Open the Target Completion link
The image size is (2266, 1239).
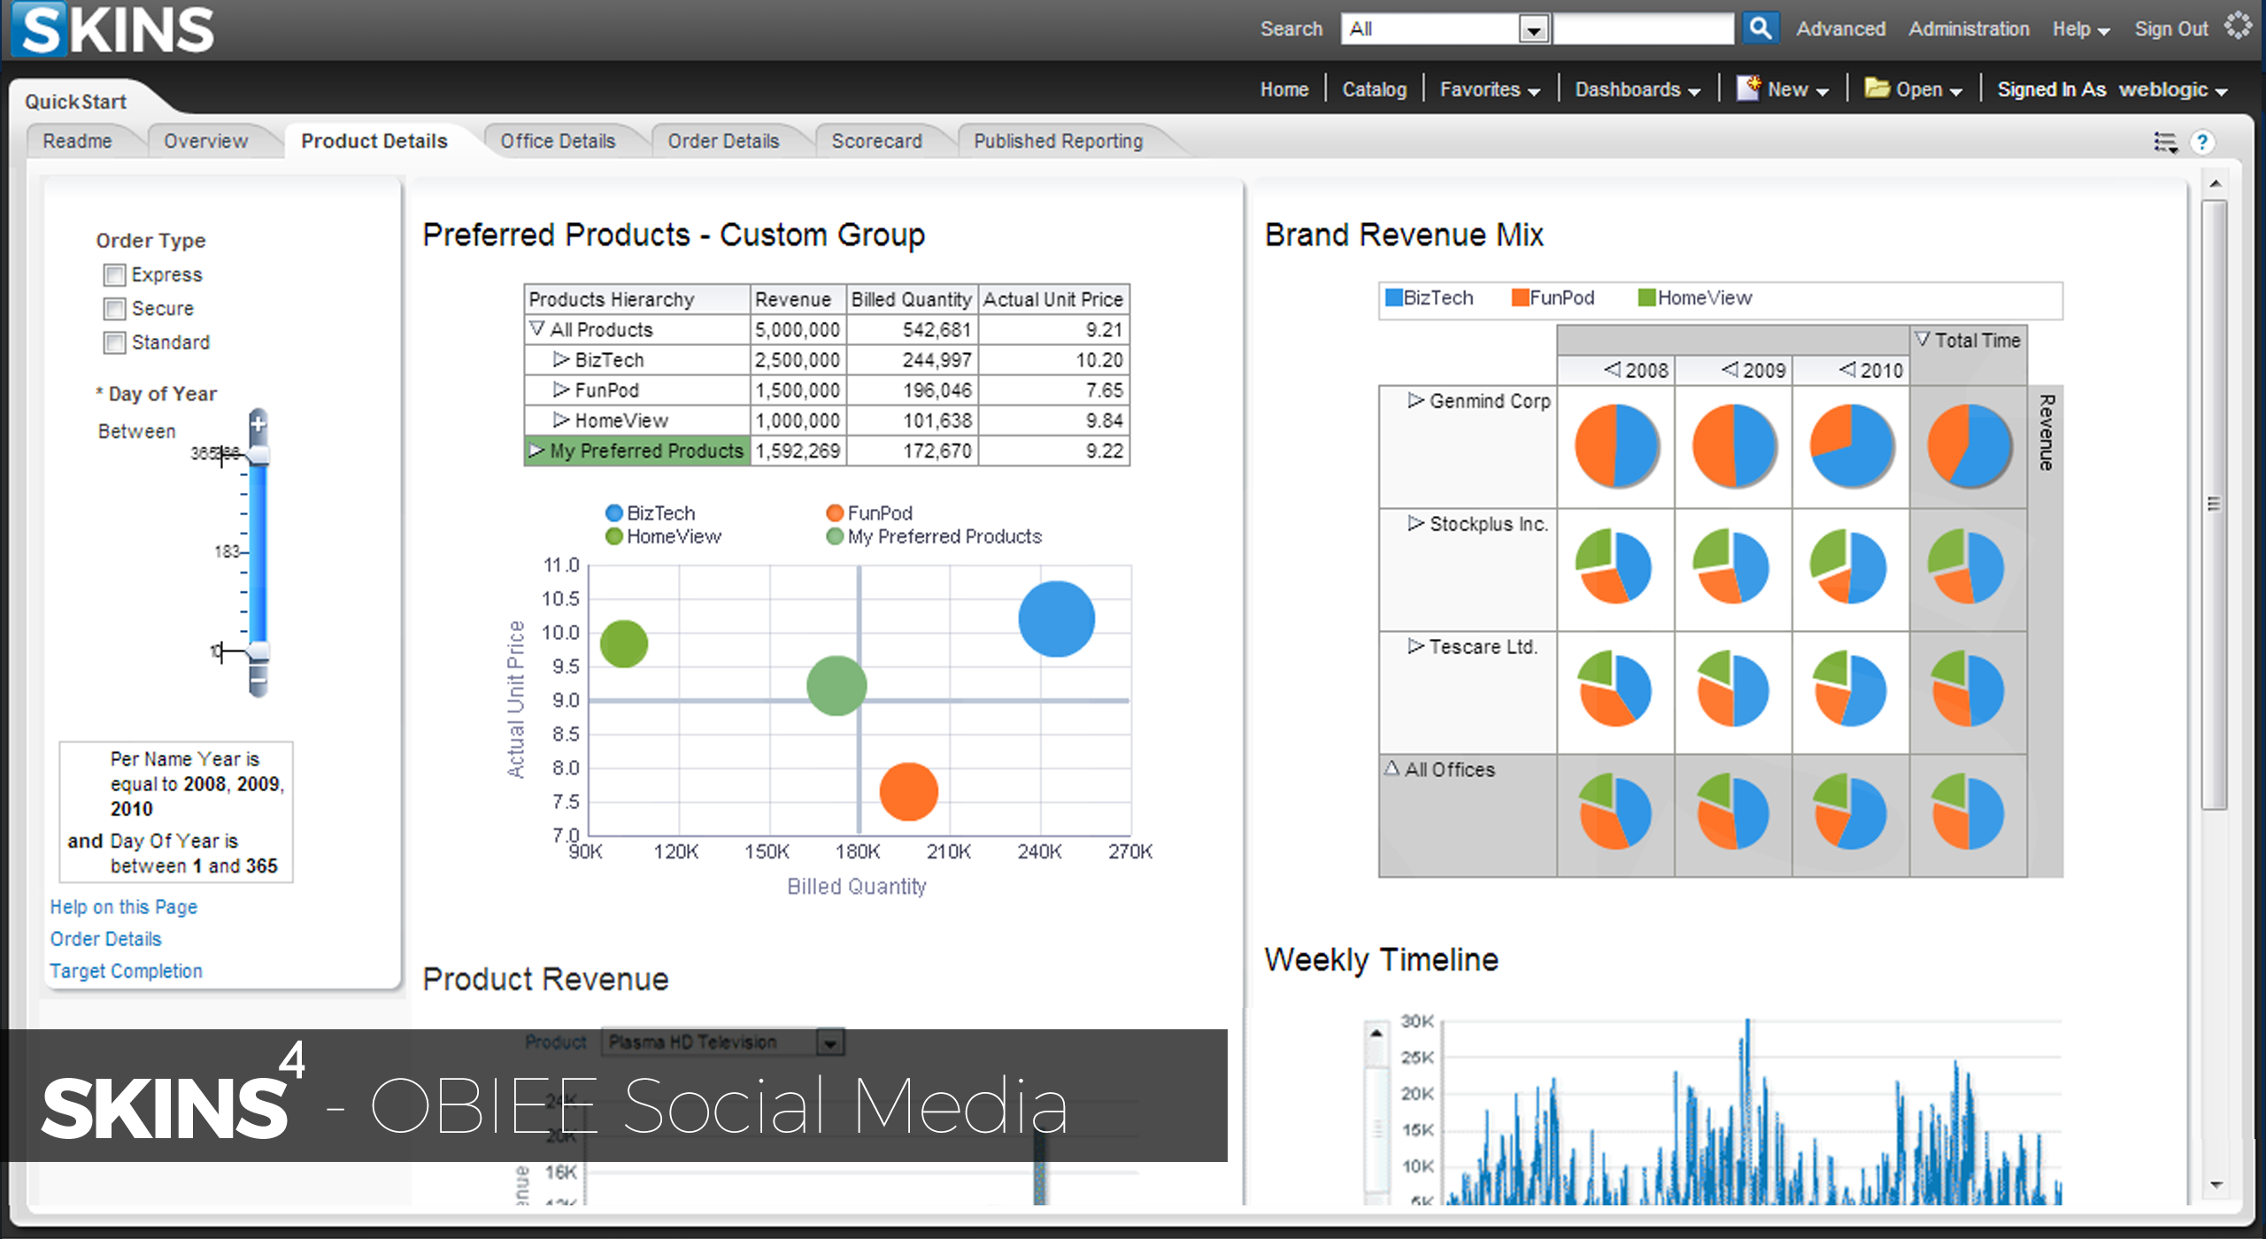point(127,971)
